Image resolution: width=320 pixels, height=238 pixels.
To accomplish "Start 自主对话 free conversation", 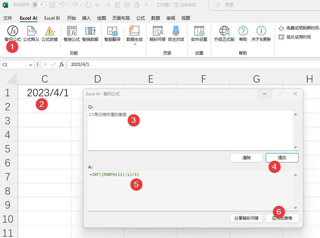I will click(176, 33).
